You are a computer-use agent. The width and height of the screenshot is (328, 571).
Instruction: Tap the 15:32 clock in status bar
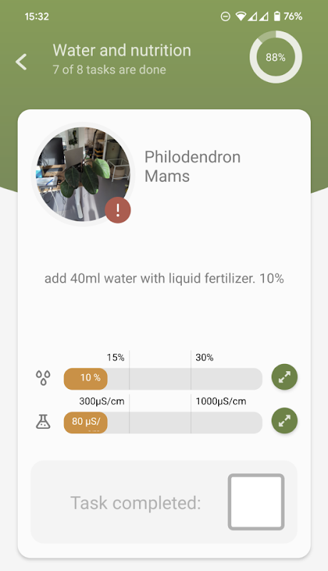[x=36, y=16]
